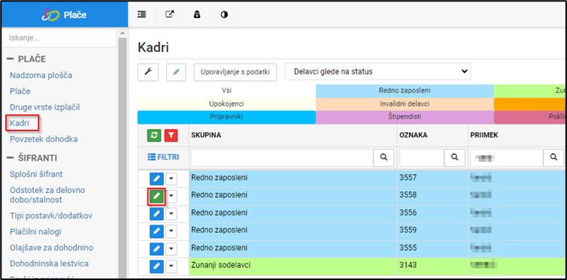Image resolution: width=567 pixels, height=280 pixels.
Task: Open Splošni šifrant link
Action: point(37,174)
